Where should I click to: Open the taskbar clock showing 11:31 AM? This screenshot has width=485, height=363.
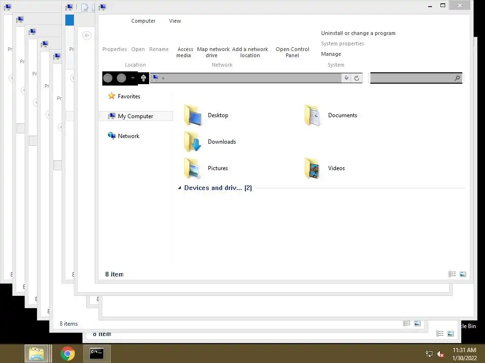pyautogui.click(x=464, y=354)
